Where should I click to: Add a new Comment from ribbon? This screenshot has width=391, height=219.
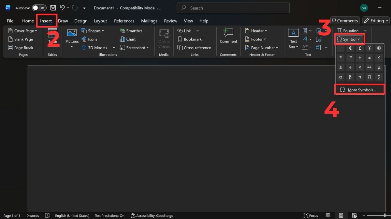[x=228, y=35]
